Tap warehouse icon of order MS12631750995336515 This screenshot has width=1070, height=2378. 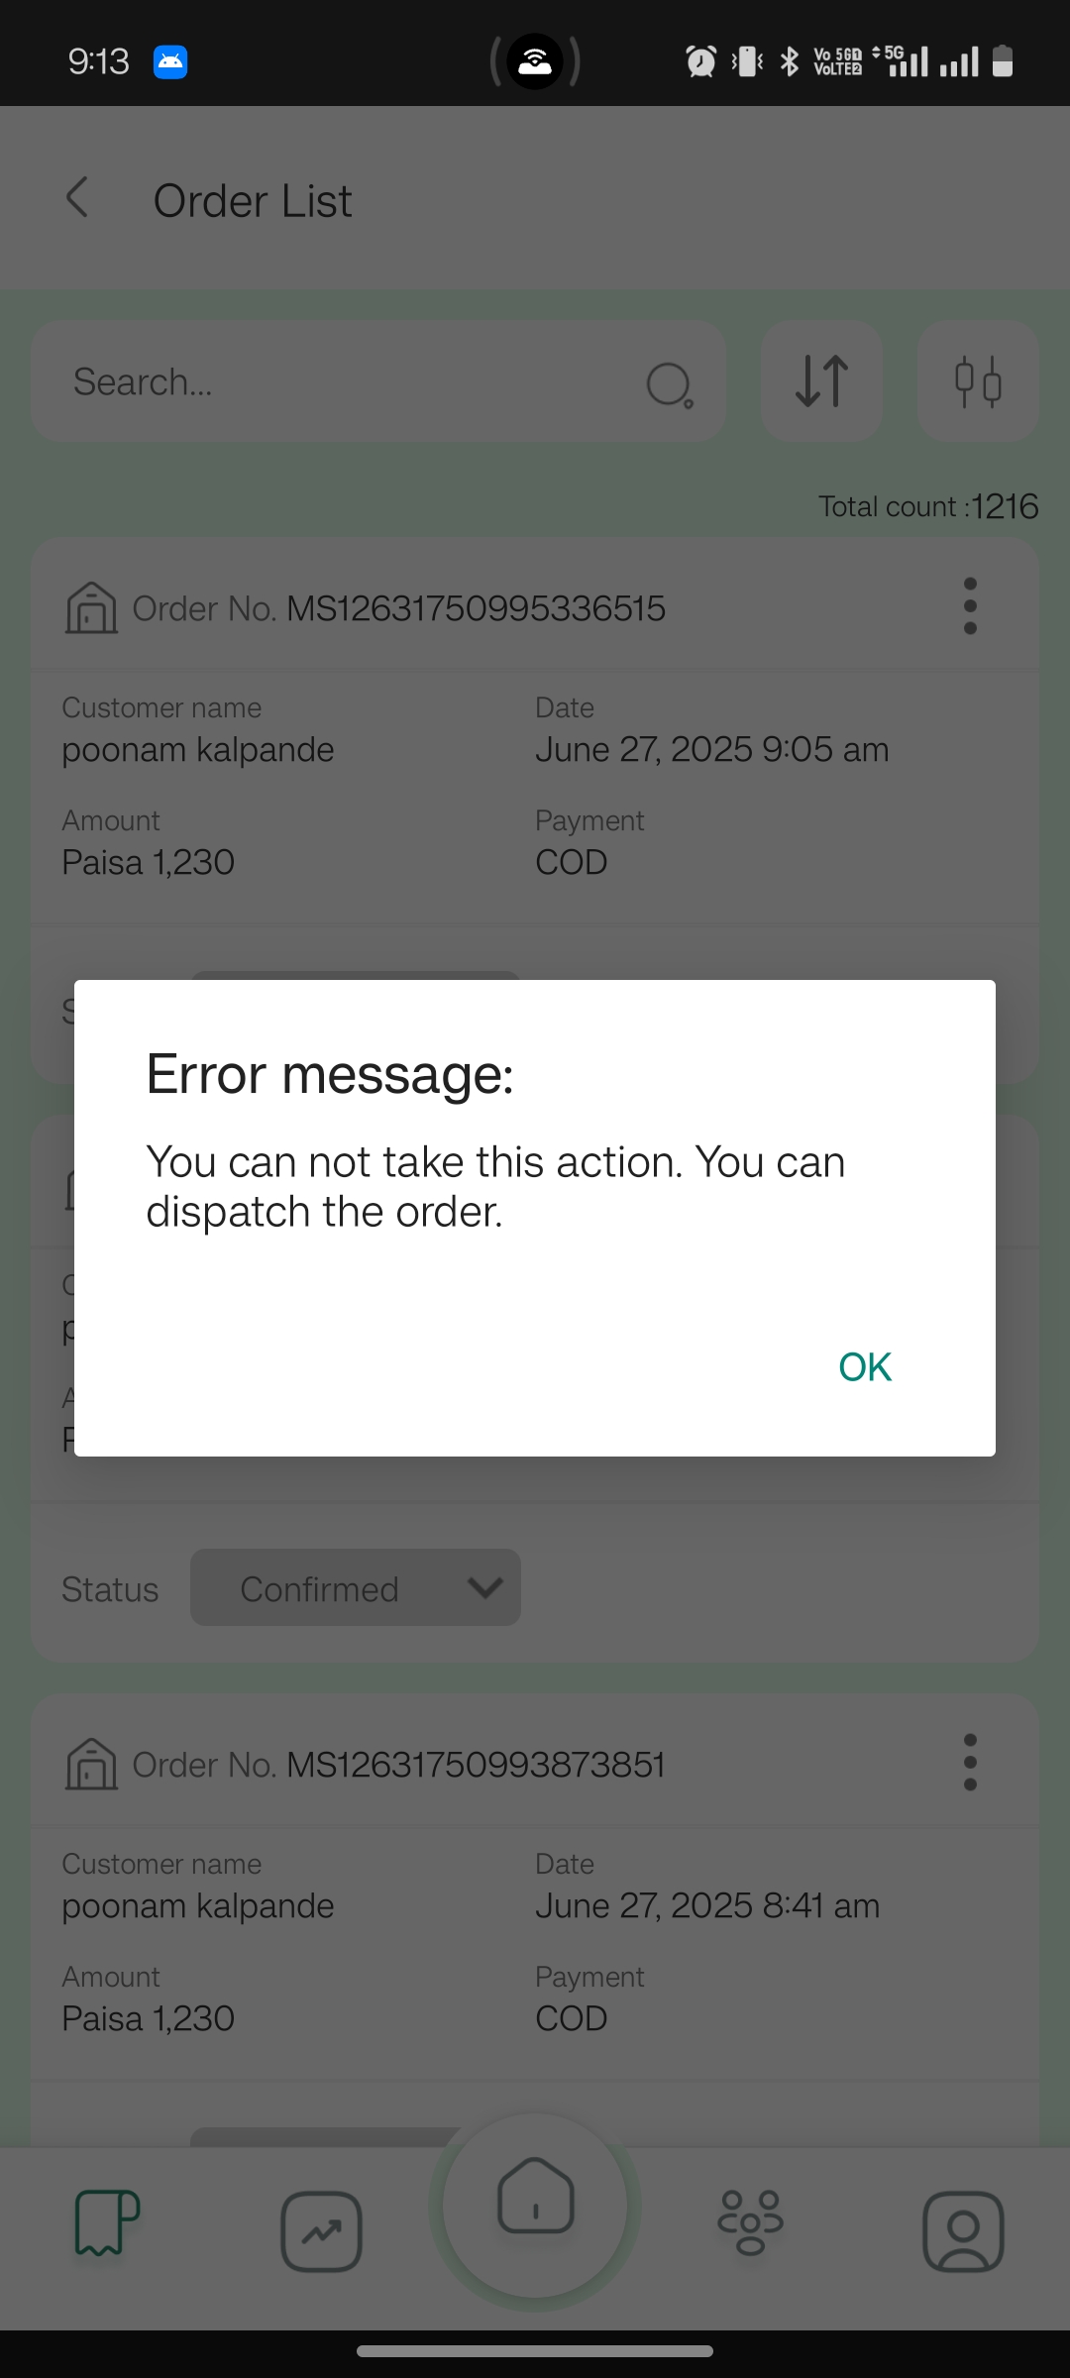tap(91, 607)
